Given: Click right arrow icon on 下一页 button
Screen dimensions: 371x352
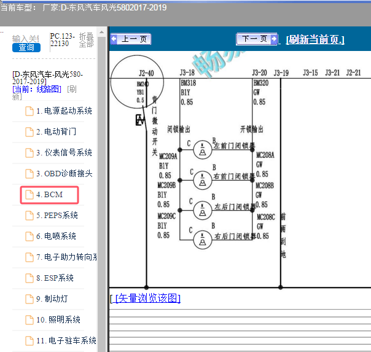Looking at the screenshot, I should click(274, 39).
